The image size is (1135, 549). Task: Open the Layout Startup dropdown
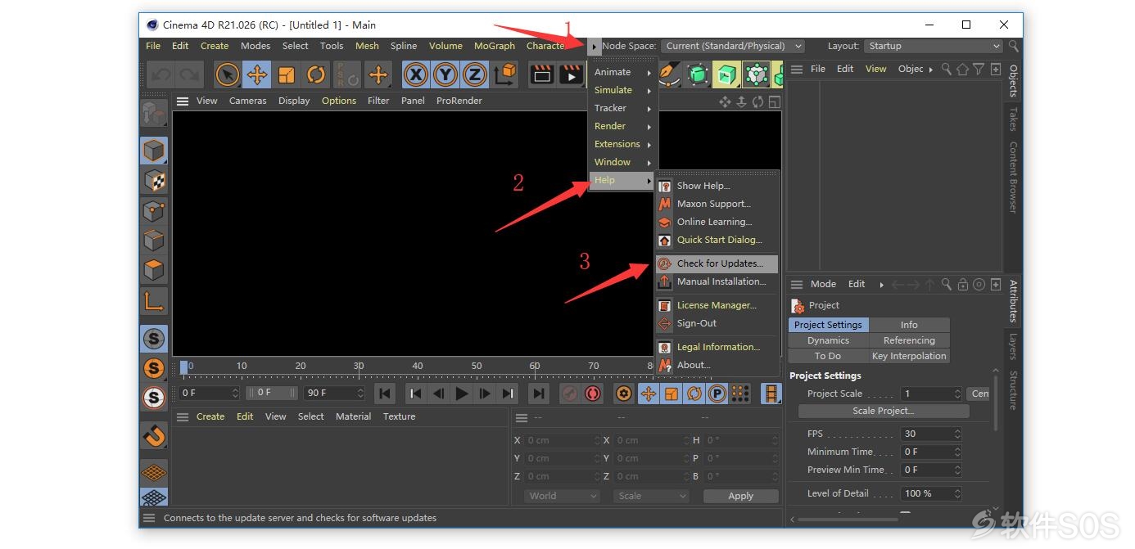(x=933, y=46)
